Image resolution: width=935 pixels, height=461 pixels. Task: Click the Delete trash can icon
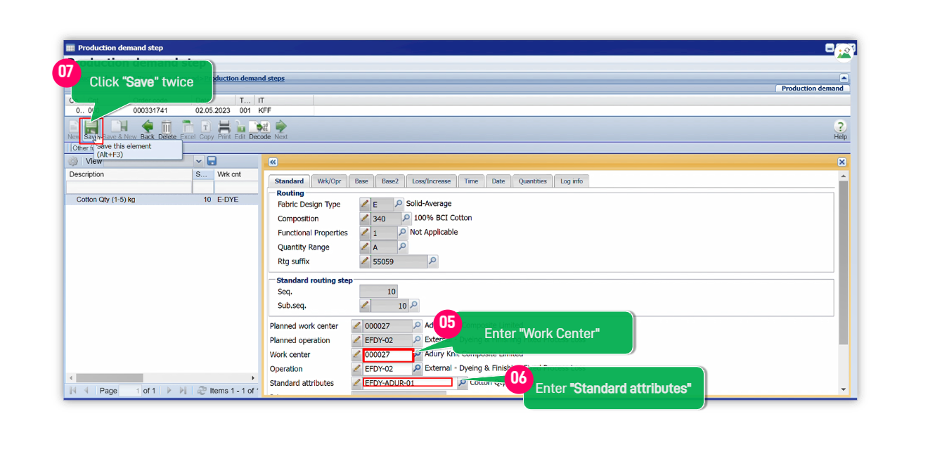[x=167, y=128]
